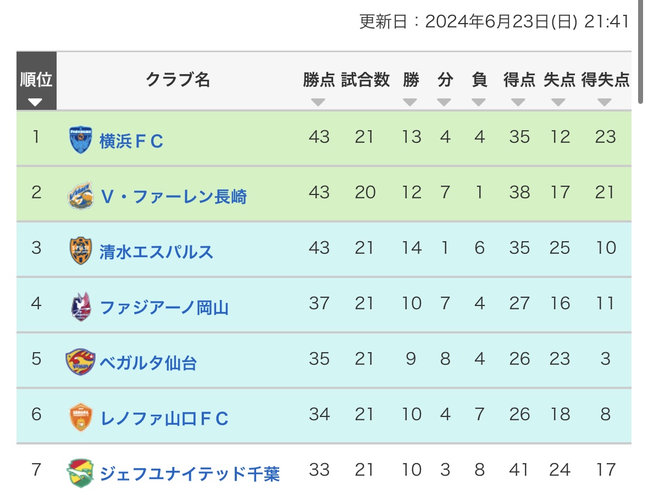Open 清水エスパルス club link

click(x=156, y=252)
